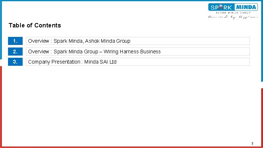Click the handwritten tagline beneath the logo
This screenshot has width=263, height=148.
pos(233,17)
